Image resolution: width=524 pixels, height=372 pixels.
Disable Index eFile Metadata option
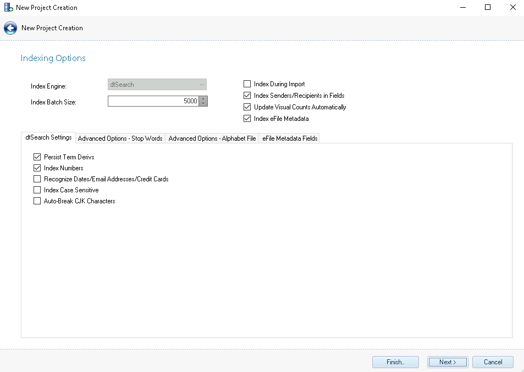click(247, 119)
